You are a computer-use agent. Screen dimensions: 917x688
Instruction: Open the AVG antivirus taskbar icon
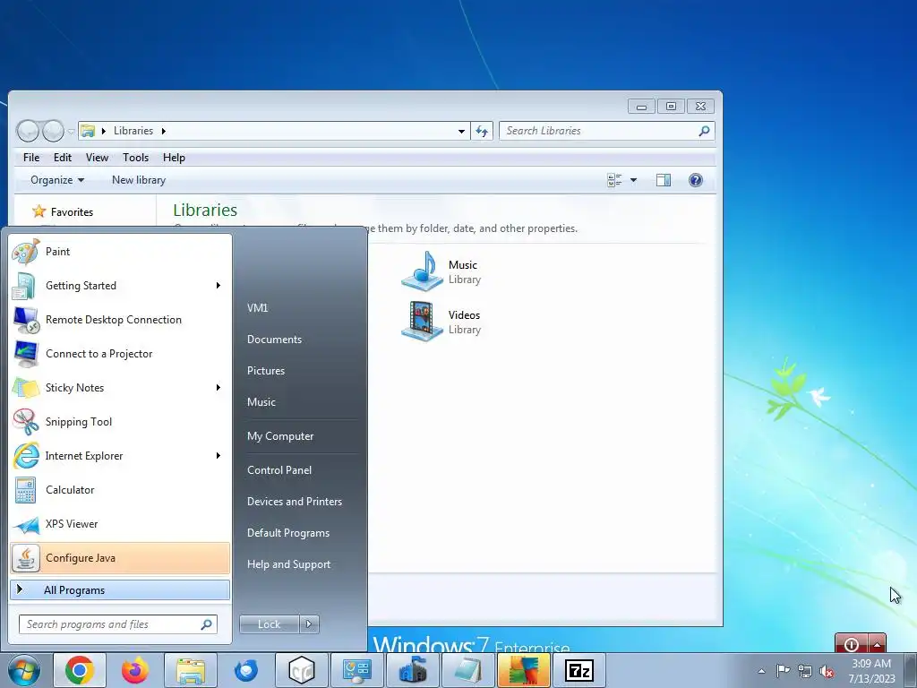tap(523, 670)
